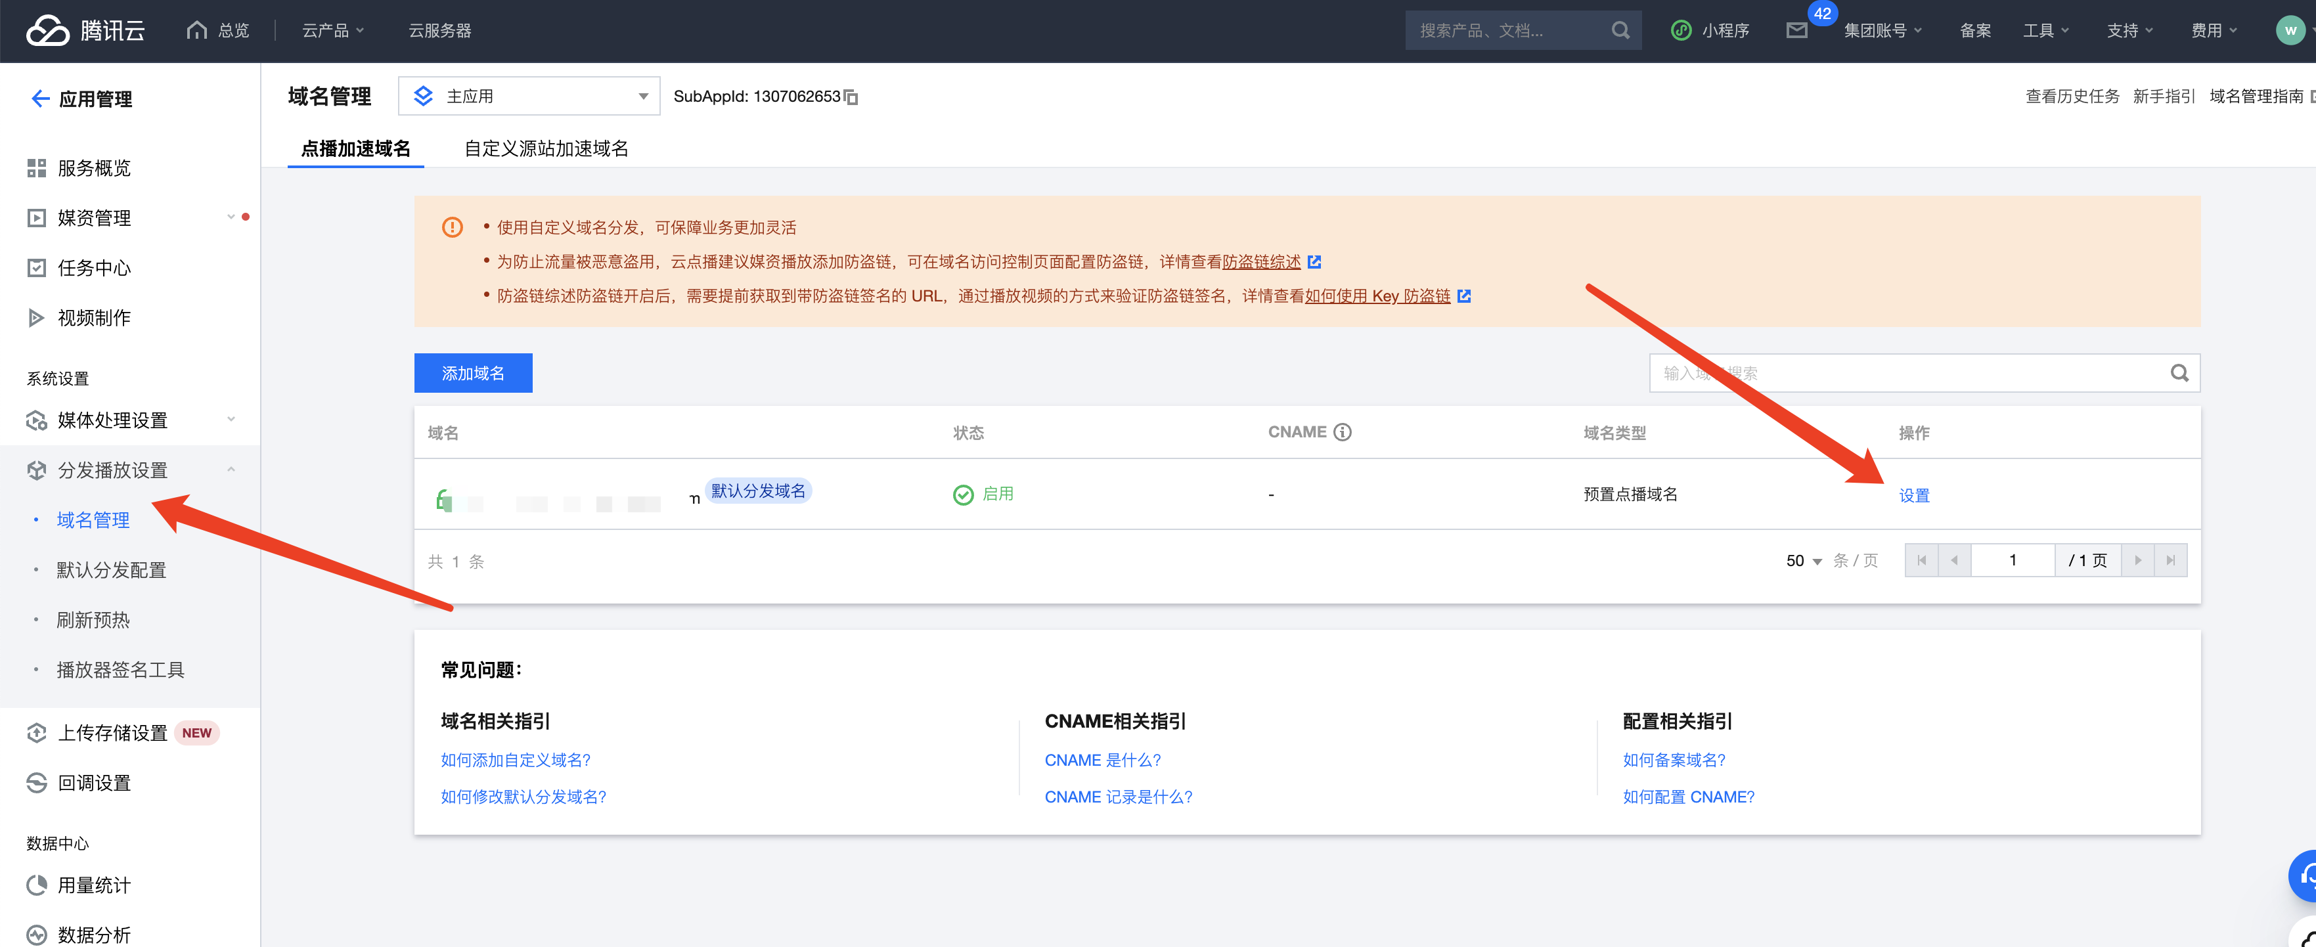Switch to 自定义源站加速域名 tab
This screenshot has width=2316, height=947.
(x=546, y=148)
